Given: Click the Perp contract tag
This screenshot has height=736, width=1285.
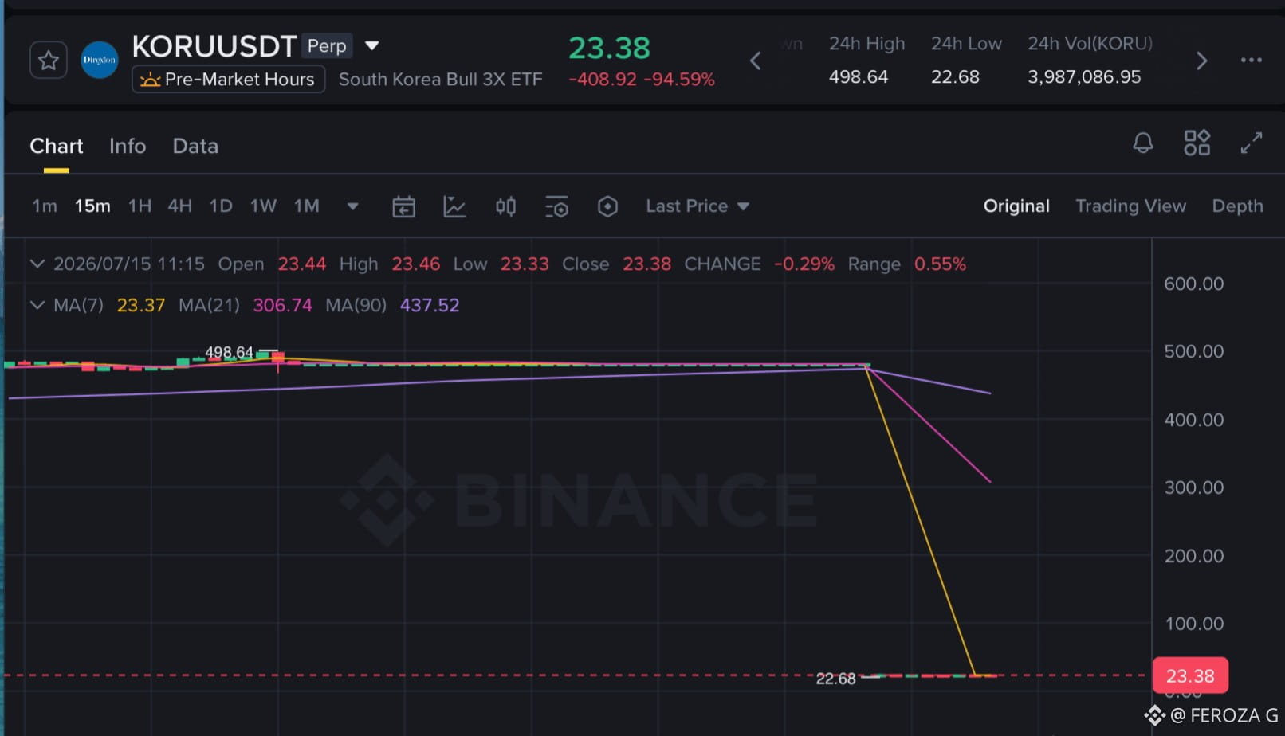Looking at the screenshot, I should (327, 45).
